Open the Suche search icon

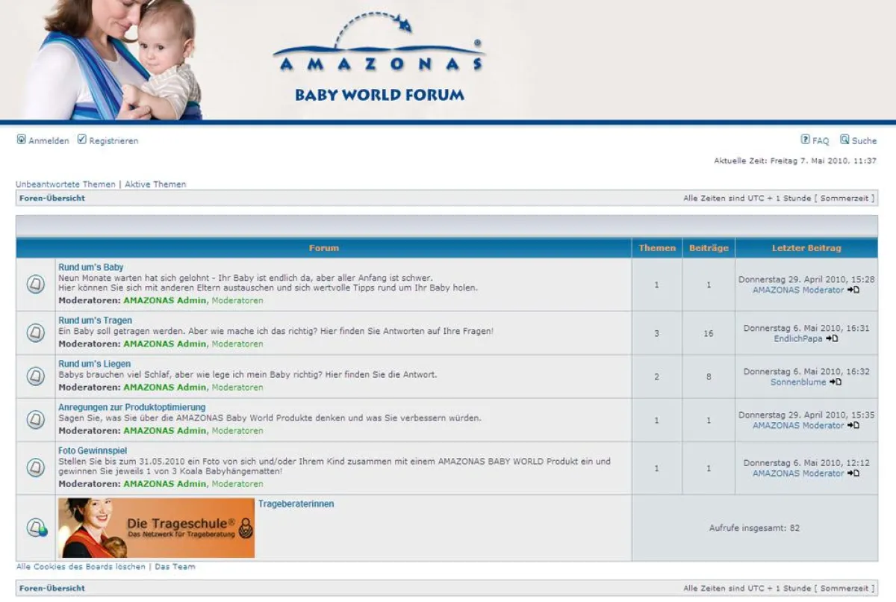coord(846,140)
